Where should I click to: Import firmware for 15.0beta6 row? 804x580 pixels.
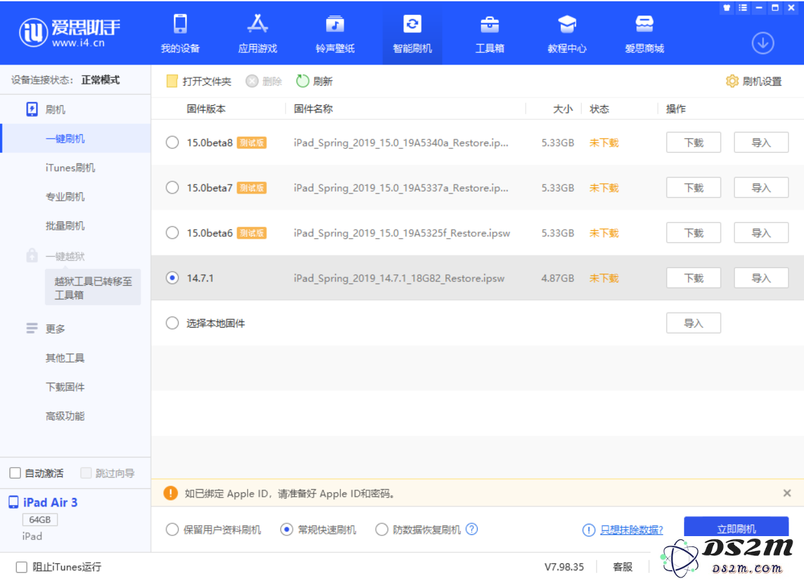click(761, 233)
